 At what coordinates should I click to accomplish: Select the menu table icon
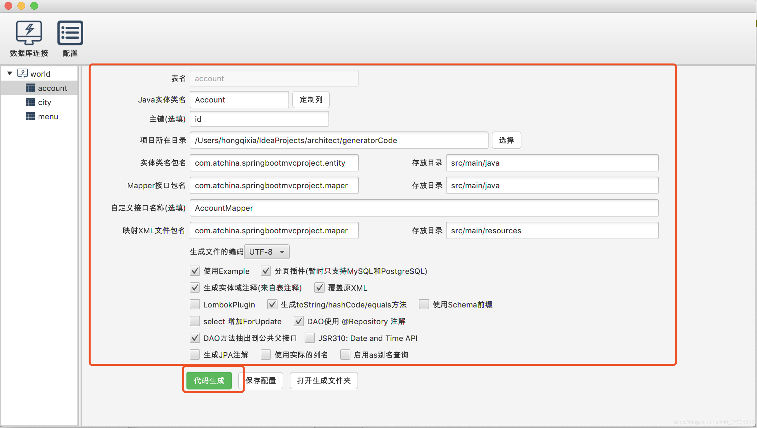tap(30, 116)
